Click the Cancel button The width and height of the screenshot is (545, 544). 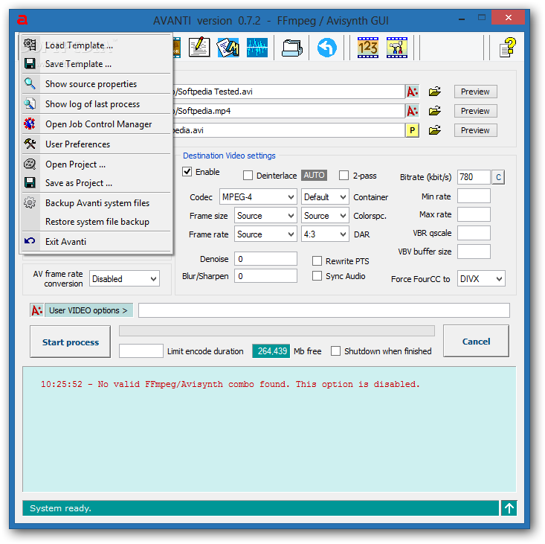pos(476,342)
